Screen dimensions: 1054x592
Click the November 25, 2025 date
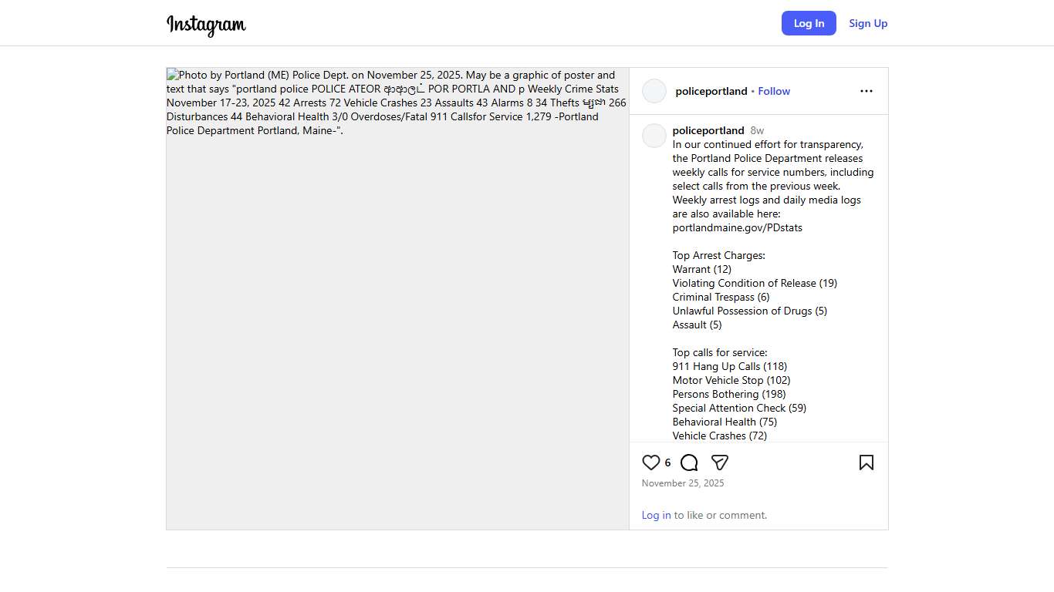[683, 483]
